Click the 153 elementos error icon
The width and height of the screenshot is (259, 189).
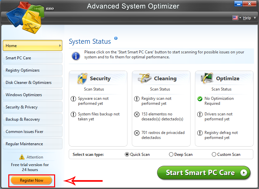[137, 114]
